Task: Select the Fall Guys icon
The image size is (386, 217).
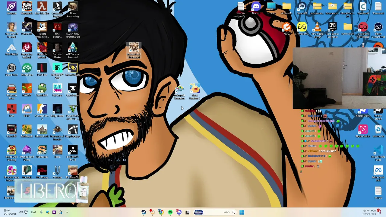Action: (x=57, y=90)
